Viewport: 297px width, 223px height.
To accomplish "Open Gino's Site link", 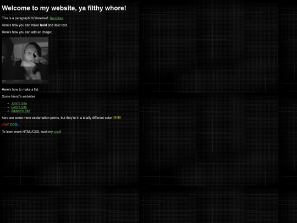I will tap(19, 107).
